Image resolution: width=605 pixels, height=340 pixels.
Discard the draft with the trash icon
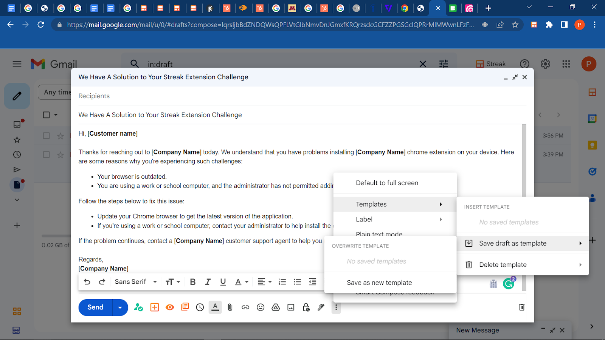click(521, 307)
